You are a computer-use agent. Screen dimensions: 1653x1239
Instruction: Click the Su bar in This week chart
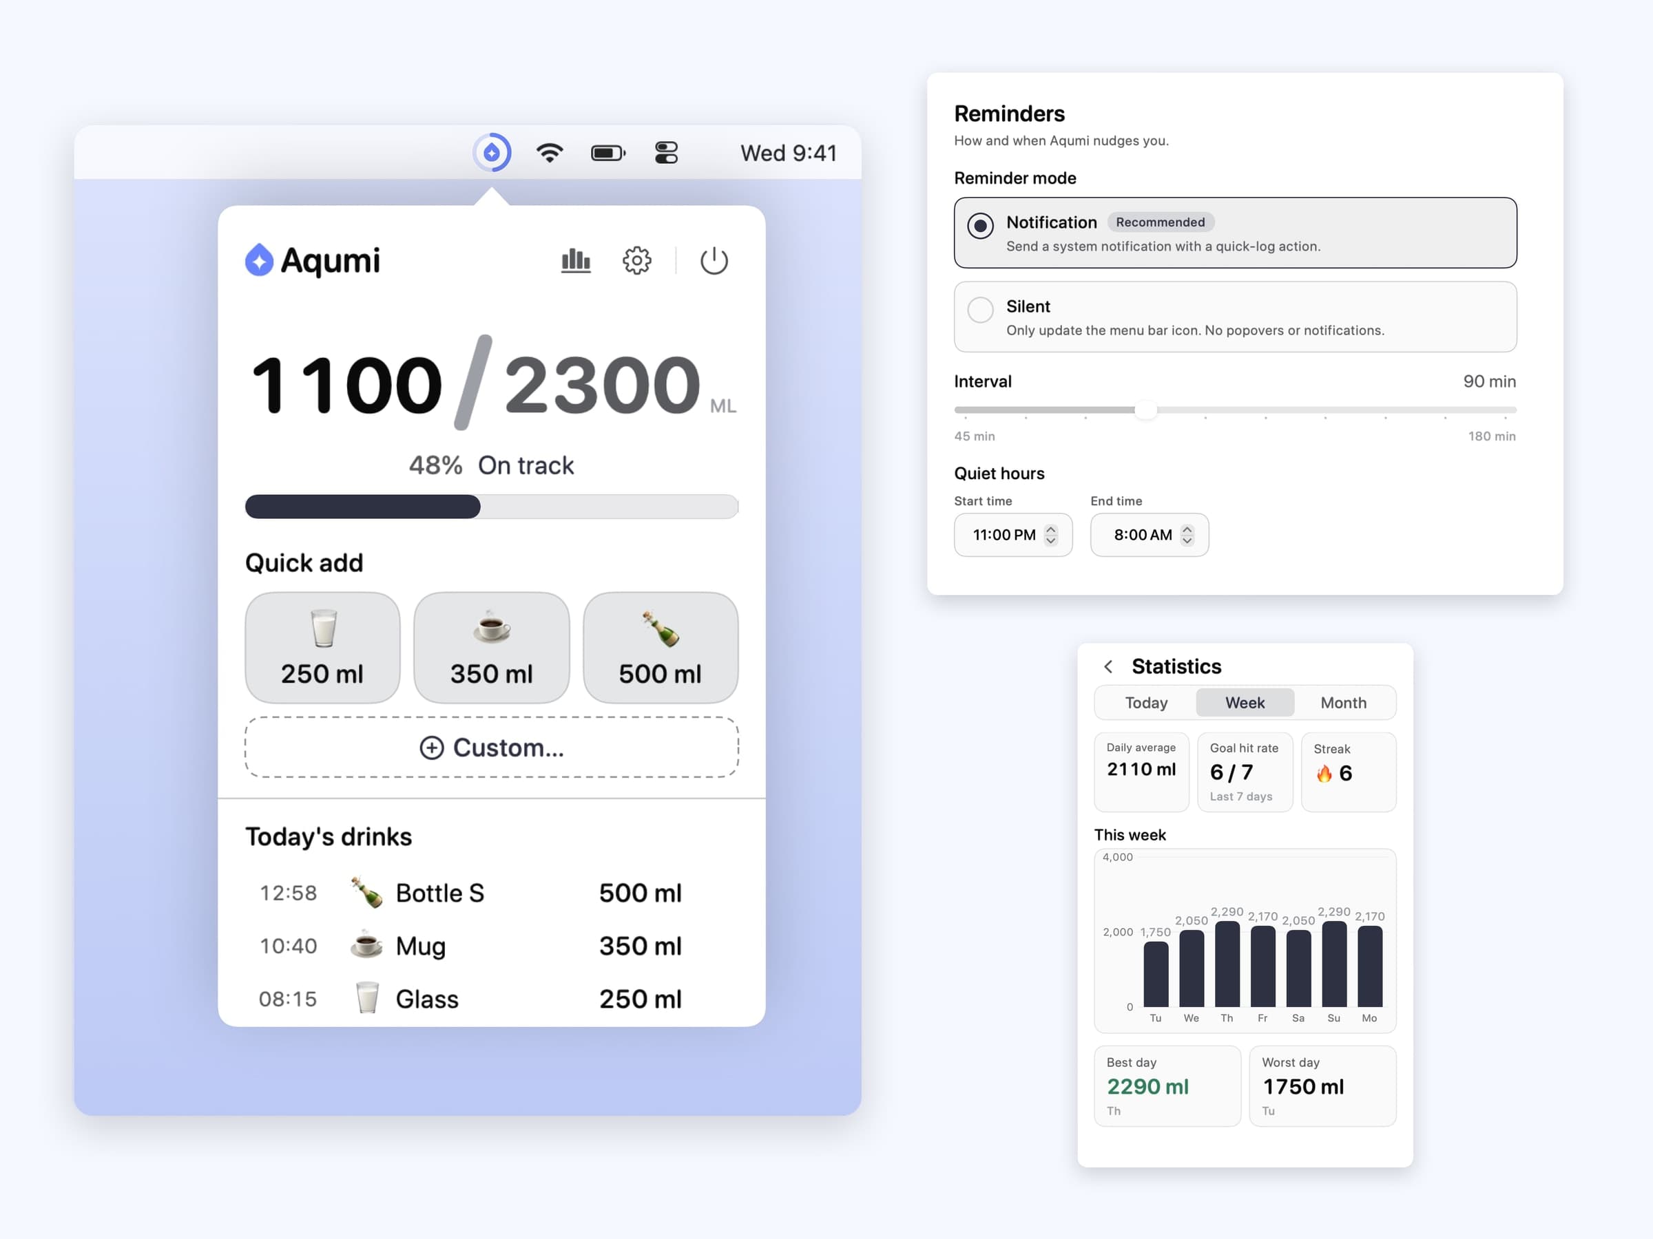[1334, 964]
